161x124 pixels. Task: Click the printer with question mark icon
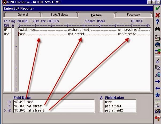point(158,38)
